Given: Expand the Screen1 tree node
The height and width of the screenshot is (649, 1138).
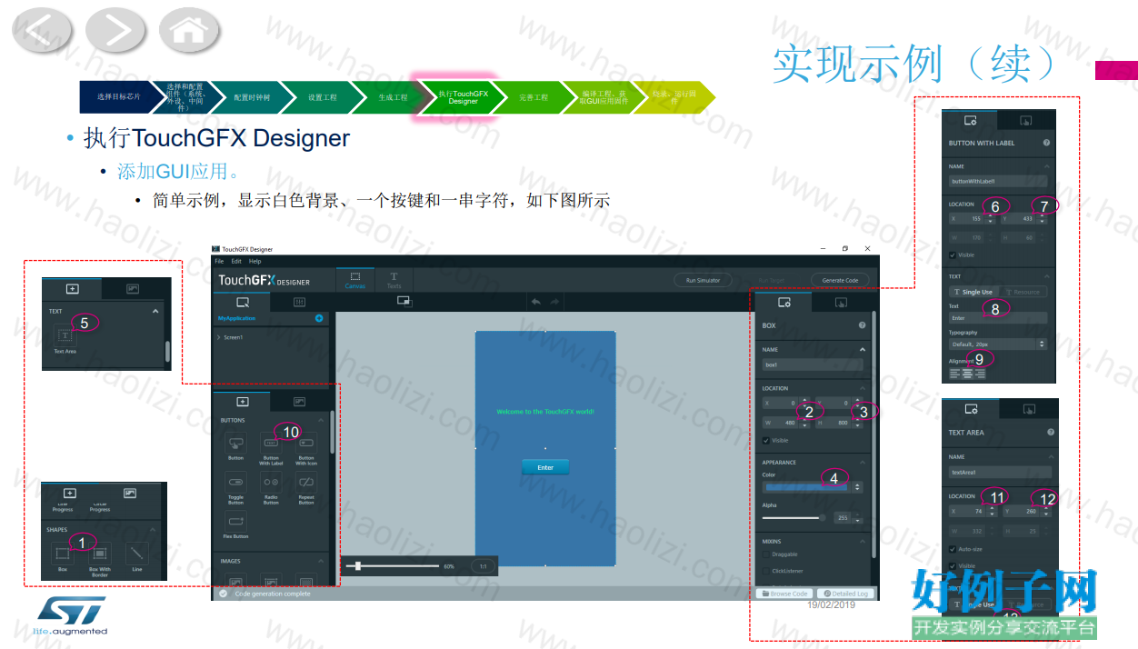Looking at the screenshot, I should [219, 337].
